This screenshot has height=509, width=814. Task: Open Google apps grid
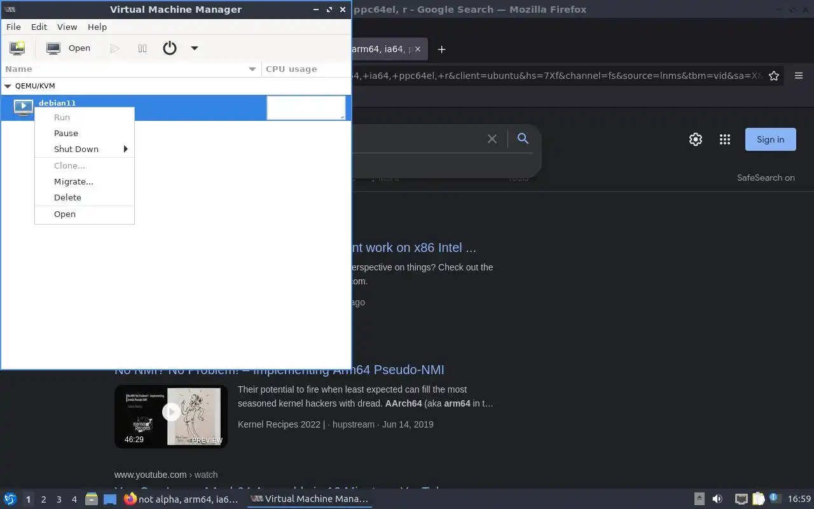[725, 139]
